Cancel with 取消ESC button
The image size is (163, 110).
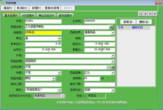[22, 8]
